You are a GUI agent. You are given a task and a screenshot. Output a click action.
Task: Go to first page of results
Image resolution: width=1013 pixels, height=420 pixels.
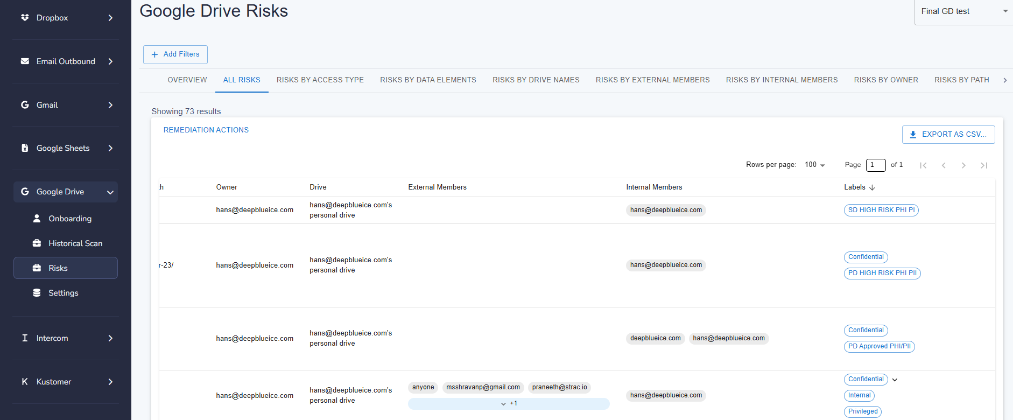pyautogui.click(x=923, y=165)
